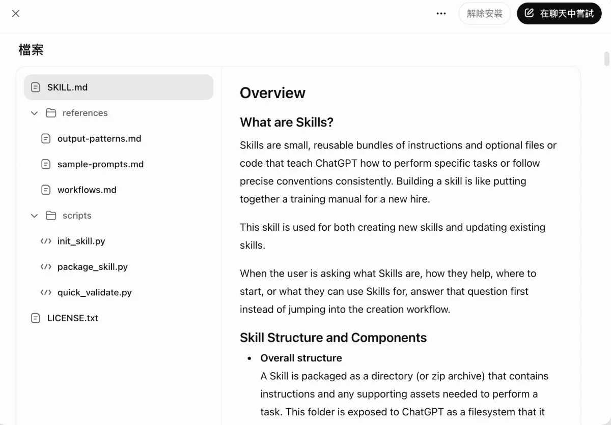The width and height of the screenshot is (611, 425).
Task: Click the code icon beside package_skill.py
Action: [x=46, y=267]
